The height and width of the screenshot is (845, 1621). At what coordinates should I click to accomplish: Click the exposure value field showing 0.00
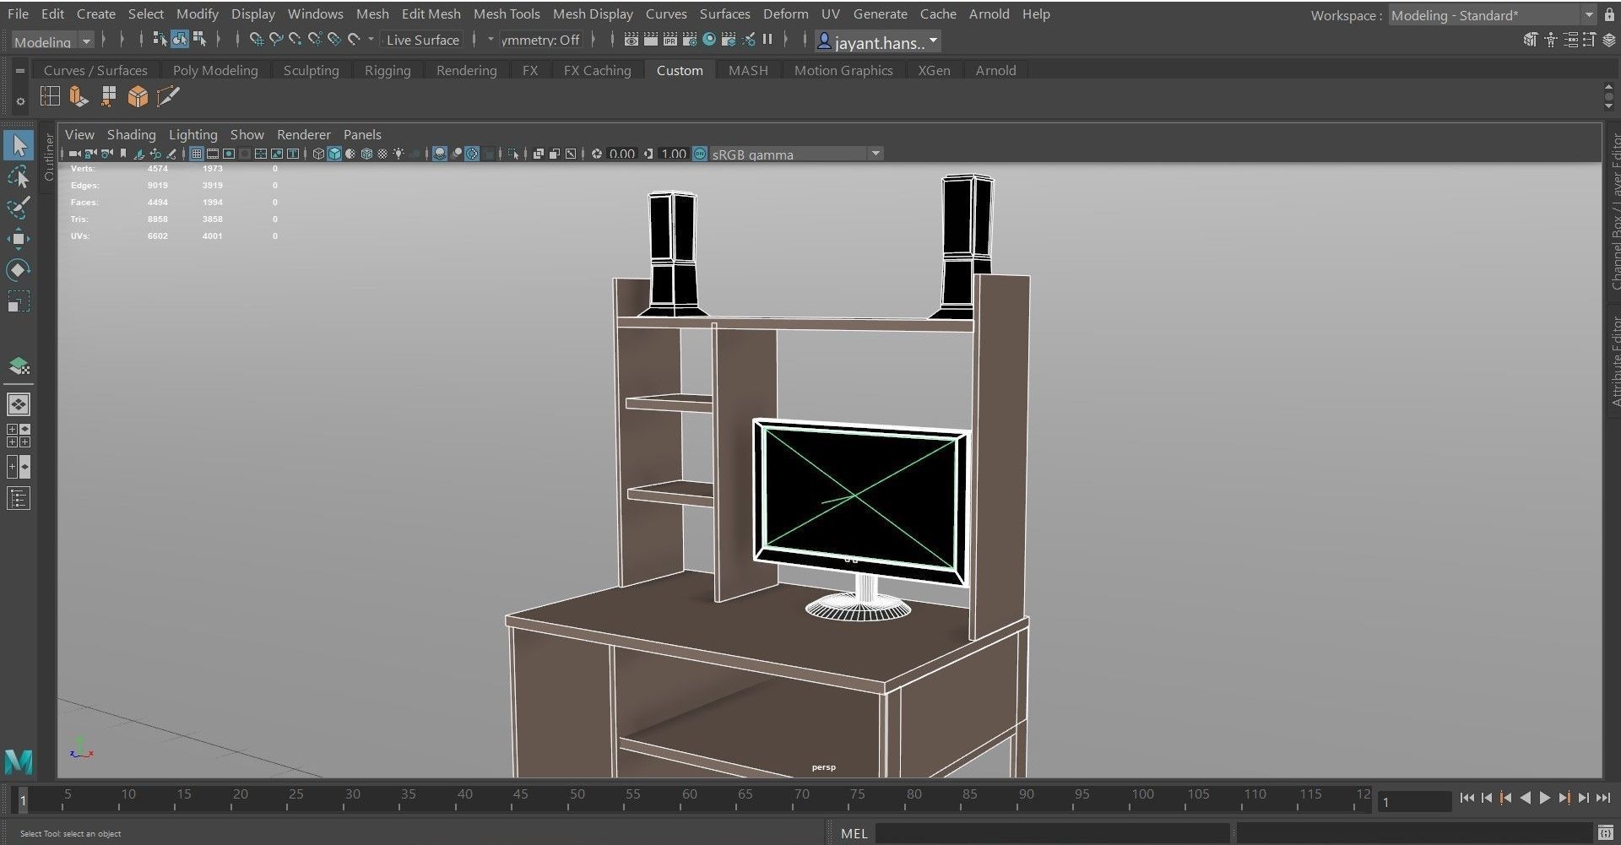coord(621,154)
